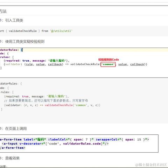Click pink validateCheckRule in gray code block

59,105
